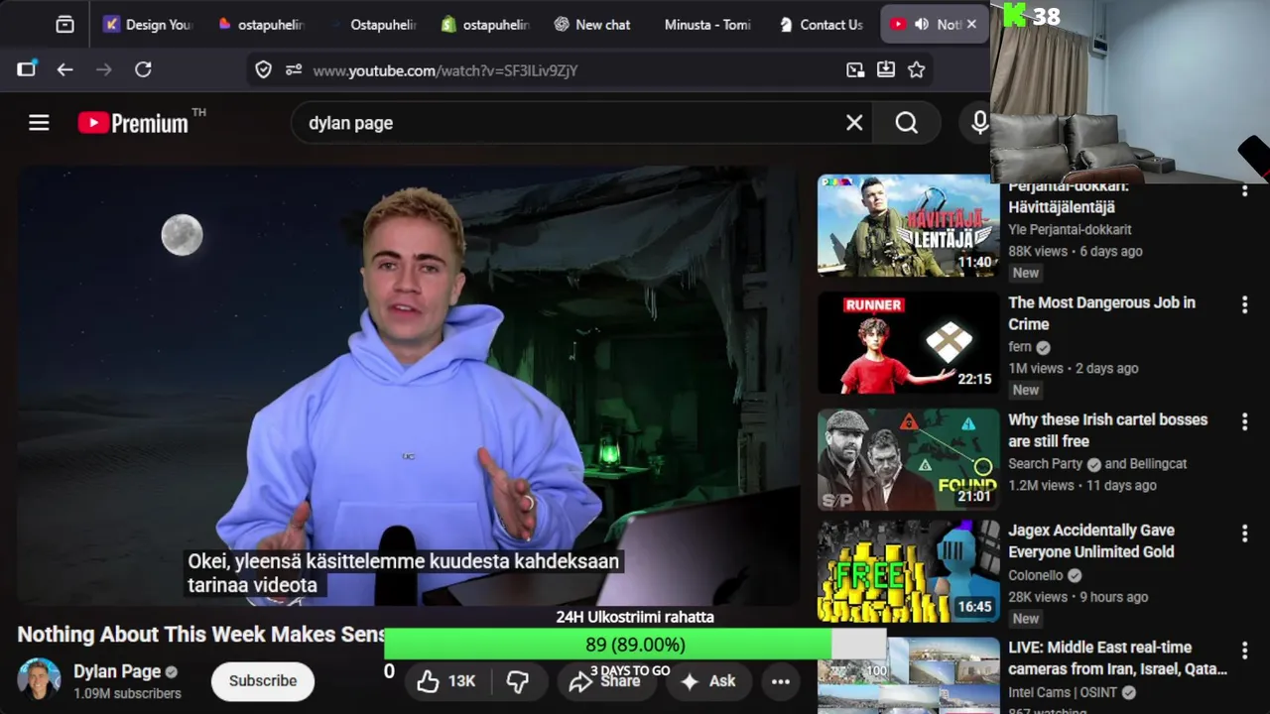
Task: Go back with the browser back arrow
Action: tap(64, 69)
